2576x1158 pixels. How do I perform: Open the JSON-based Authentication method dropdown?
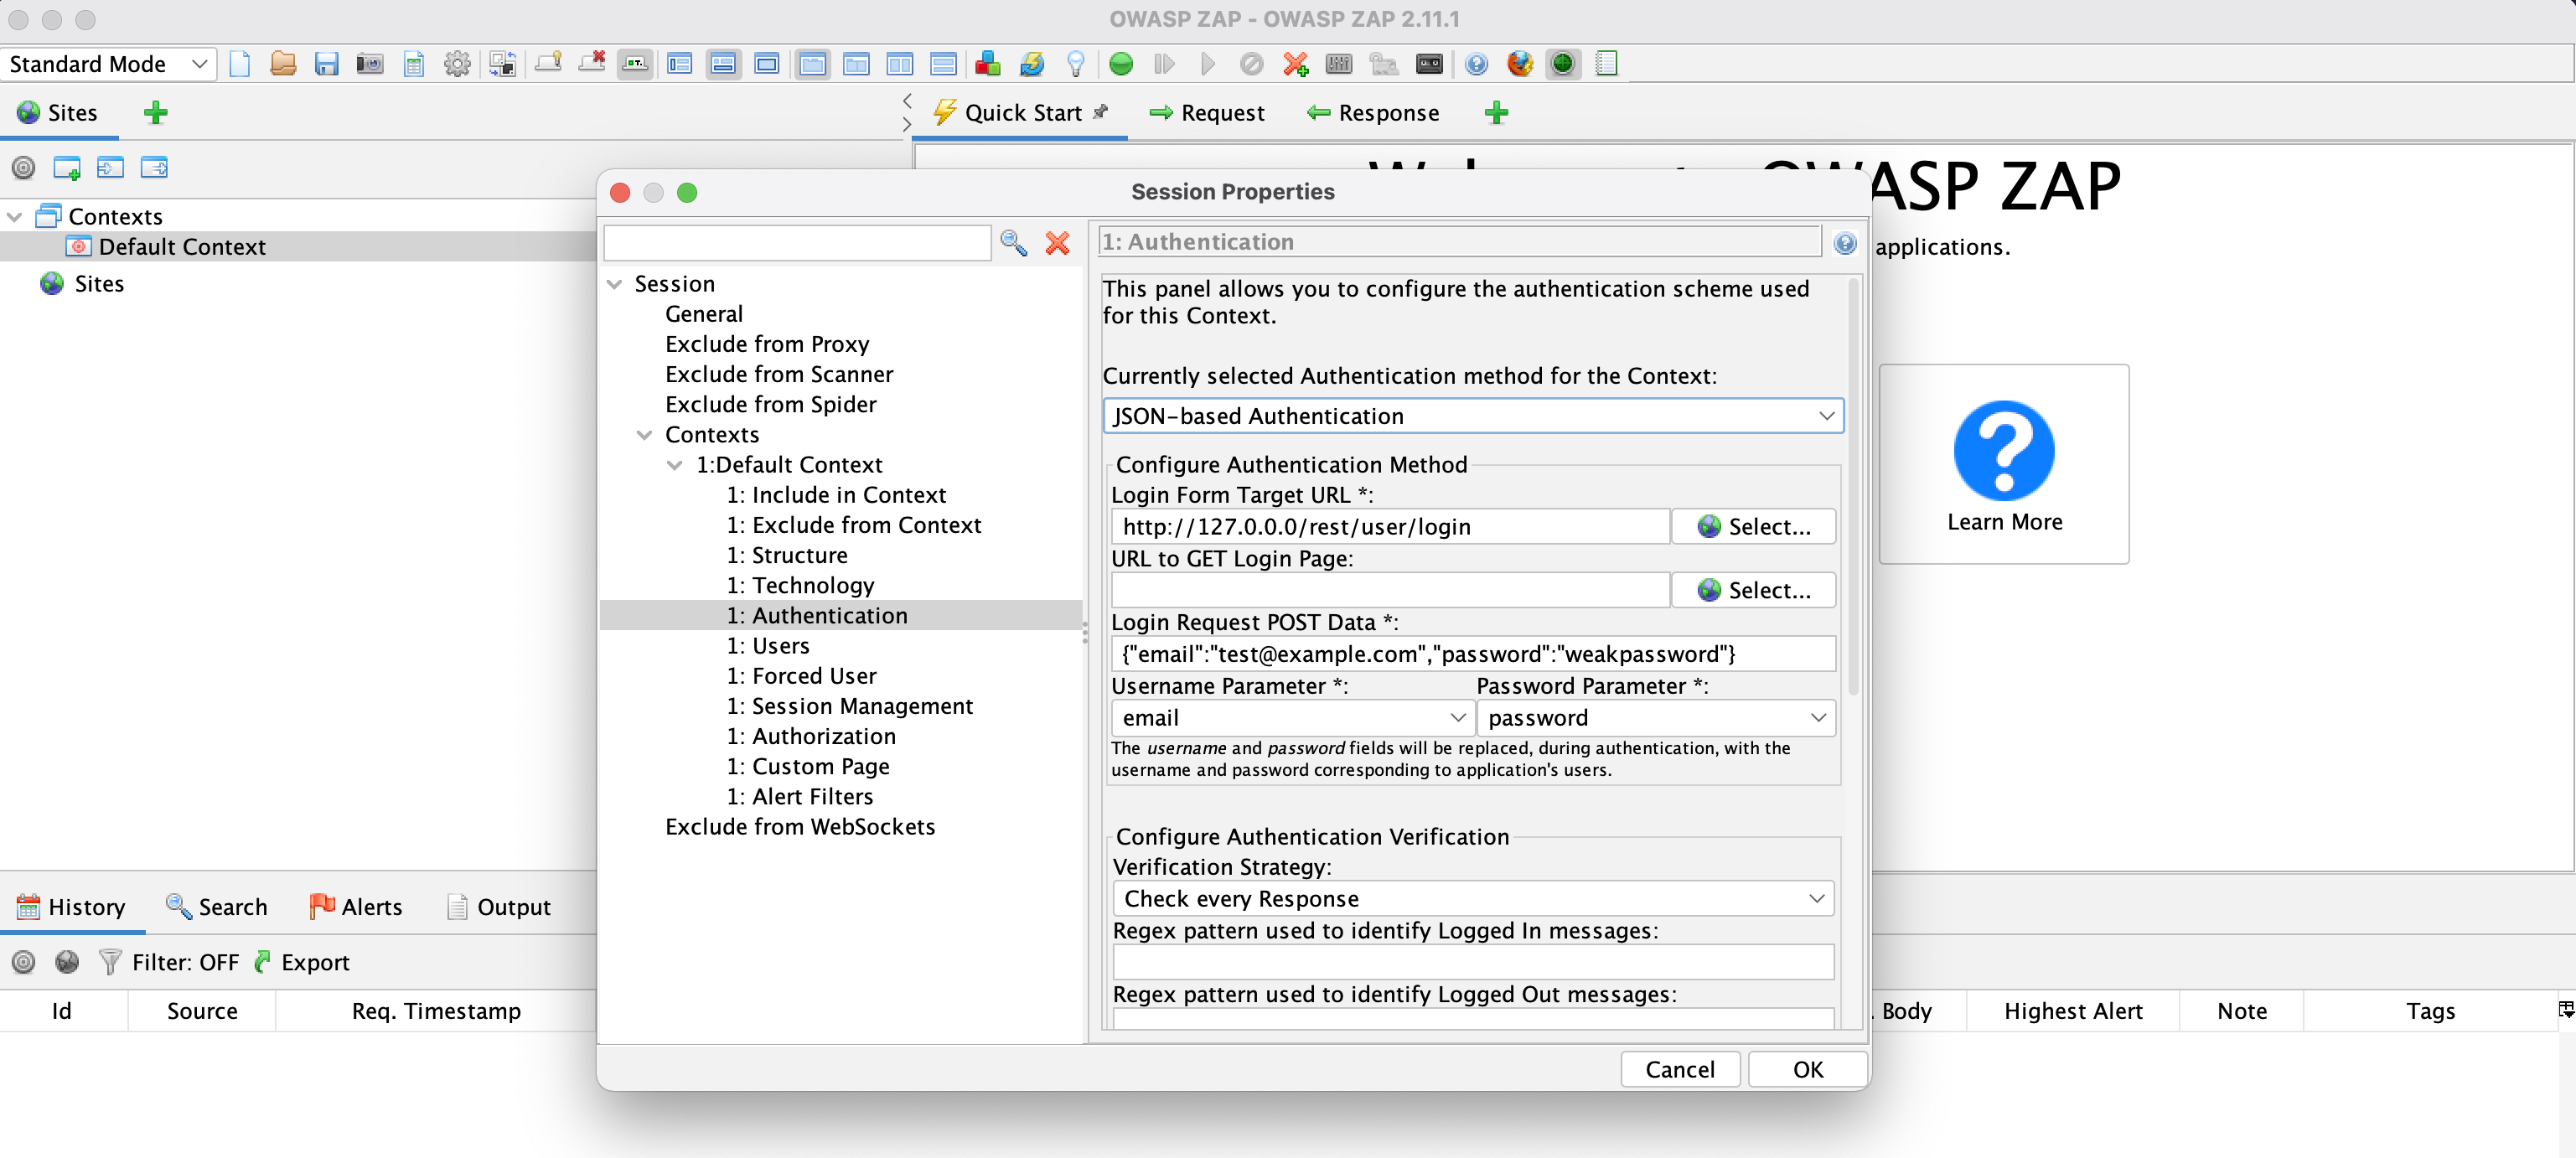point(1473,416)
